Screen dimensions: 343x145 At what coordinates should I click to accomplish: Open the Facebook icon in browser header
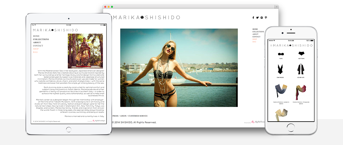coord(253,18)
